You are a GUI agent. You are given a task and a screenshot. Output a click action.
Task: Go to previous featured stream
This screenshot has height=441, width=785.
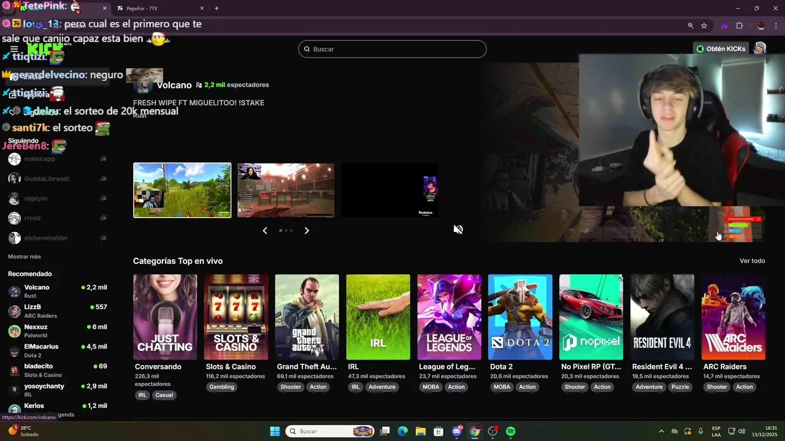(x=265, y=230)
